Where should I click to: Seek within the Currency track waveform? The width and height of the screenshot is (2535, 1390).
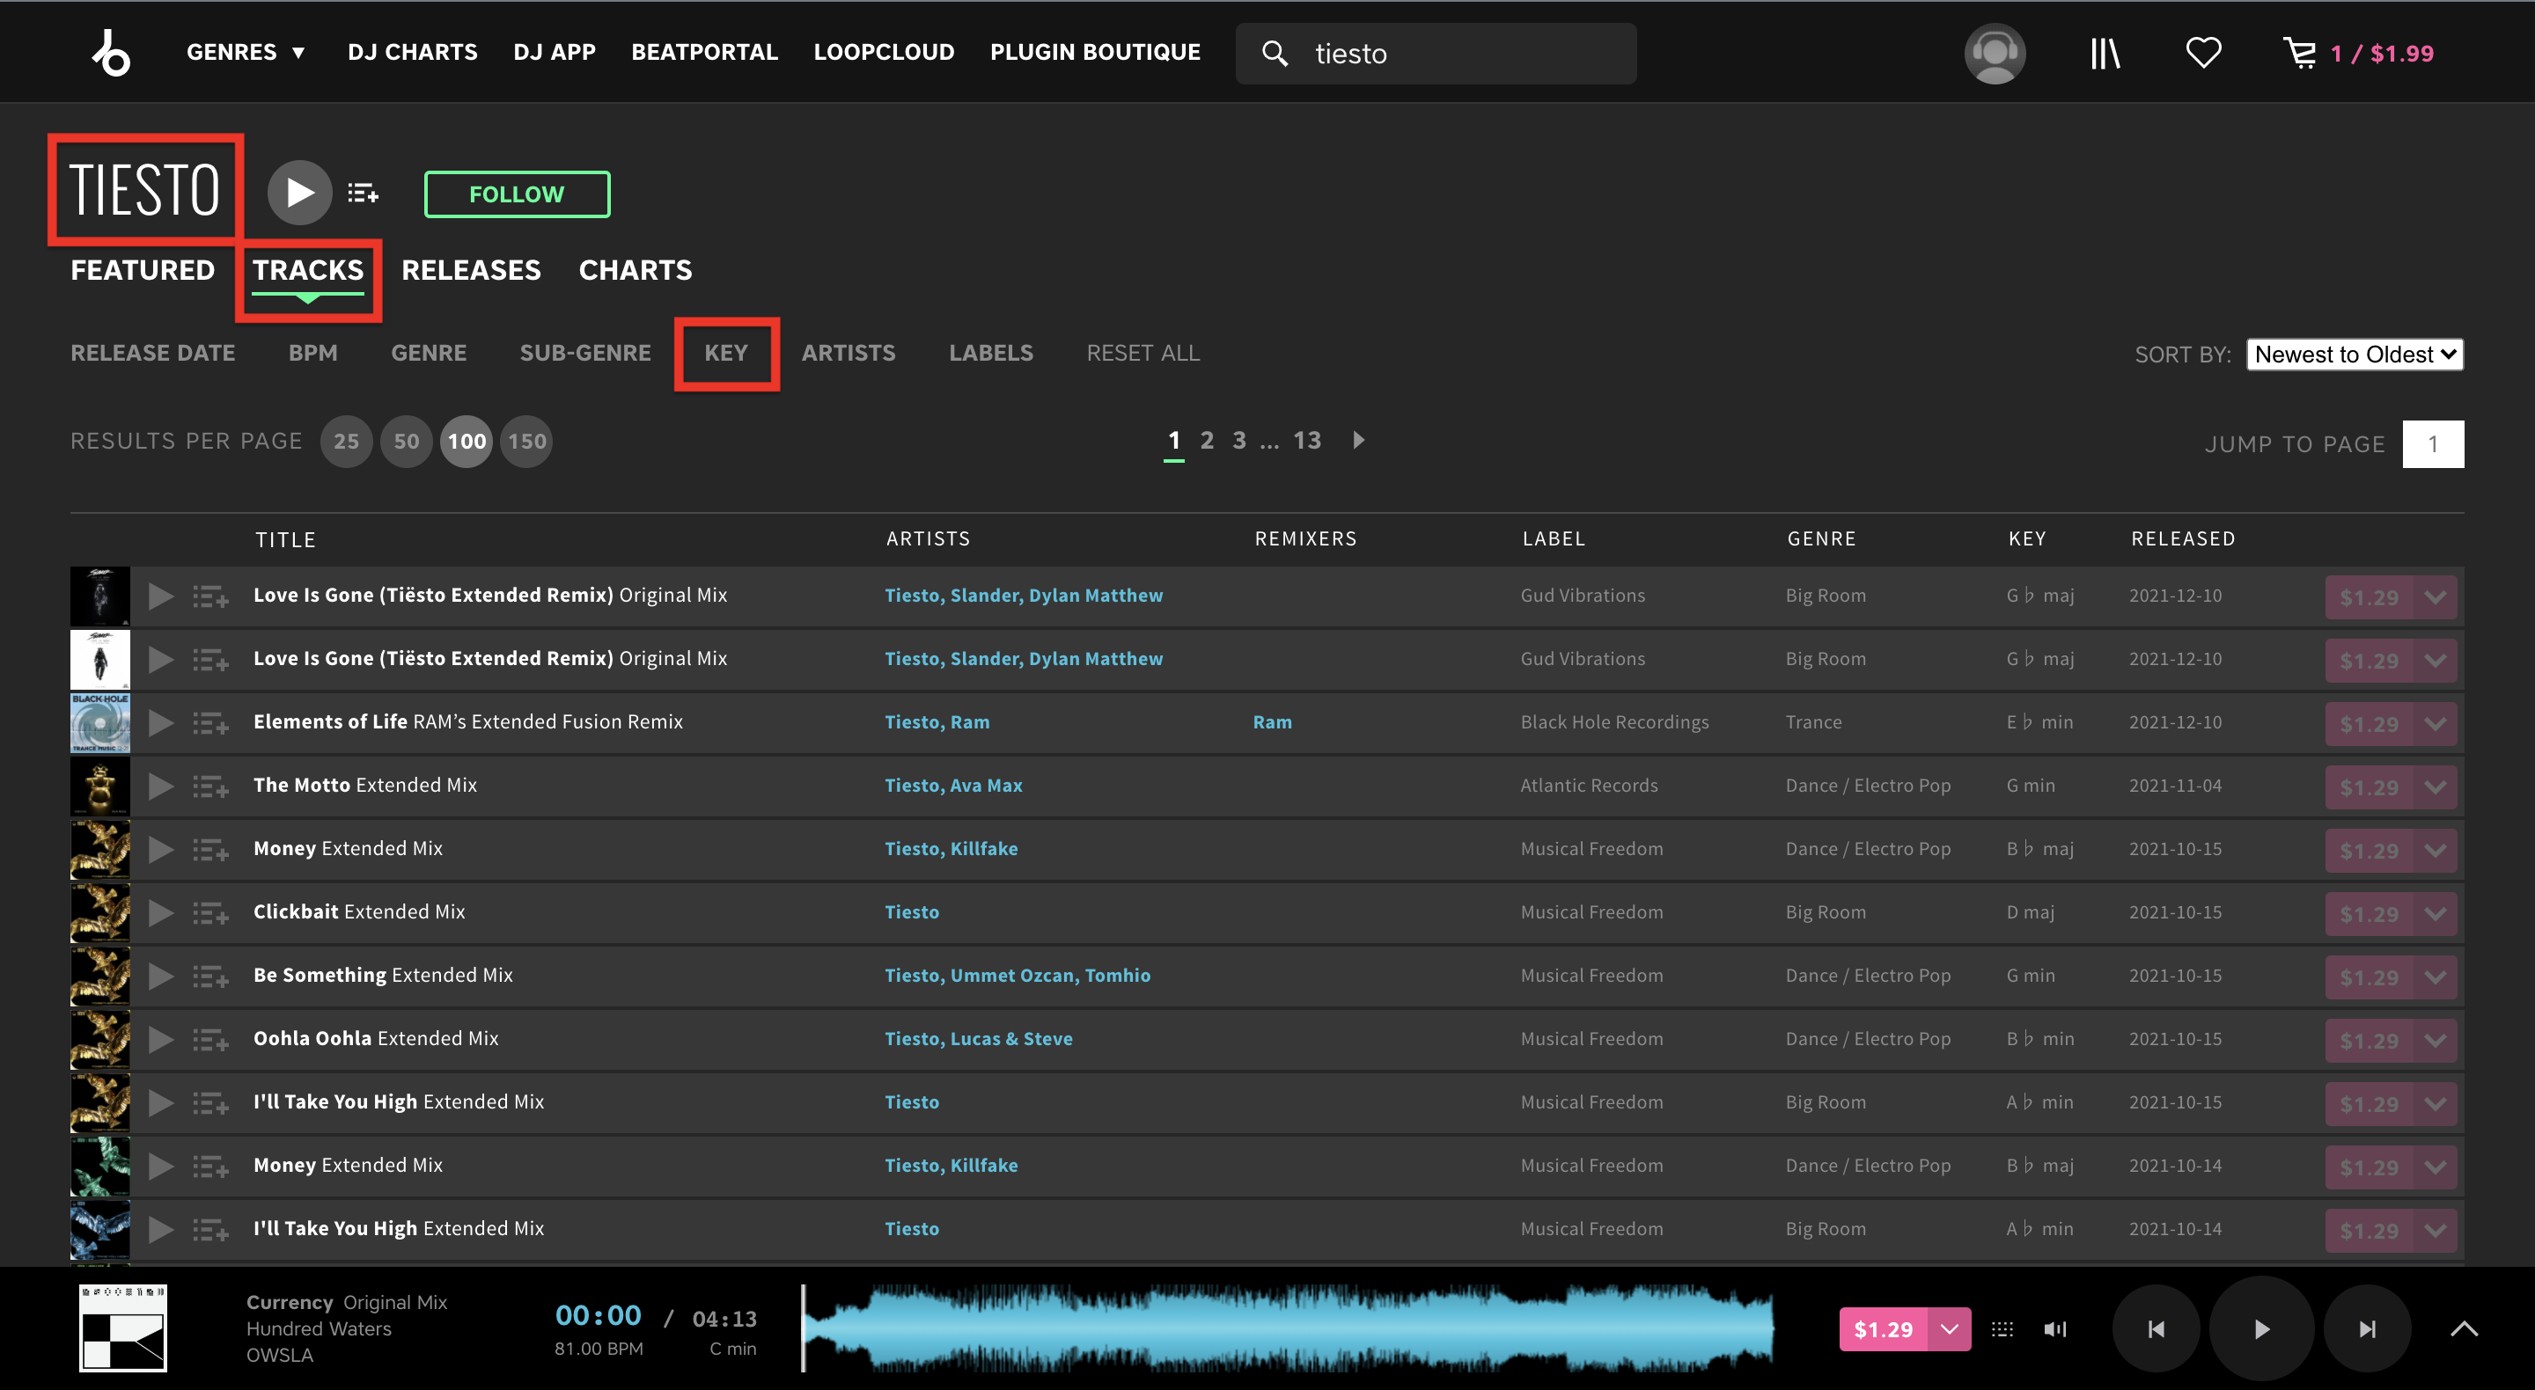coord(1290,1328)
